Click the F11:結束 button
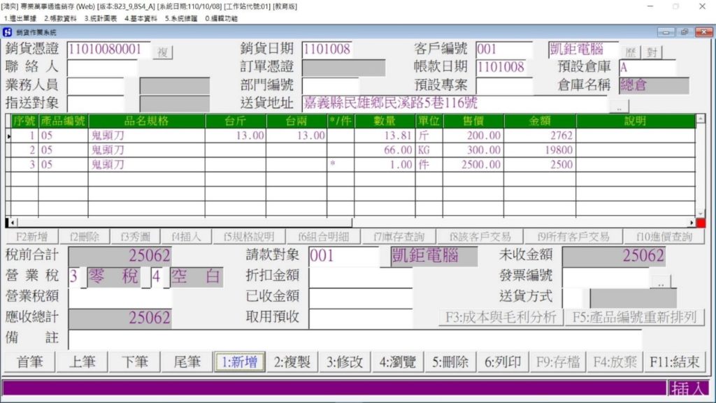Viewport: 716px width, 403px height. [x=675, y=362]
